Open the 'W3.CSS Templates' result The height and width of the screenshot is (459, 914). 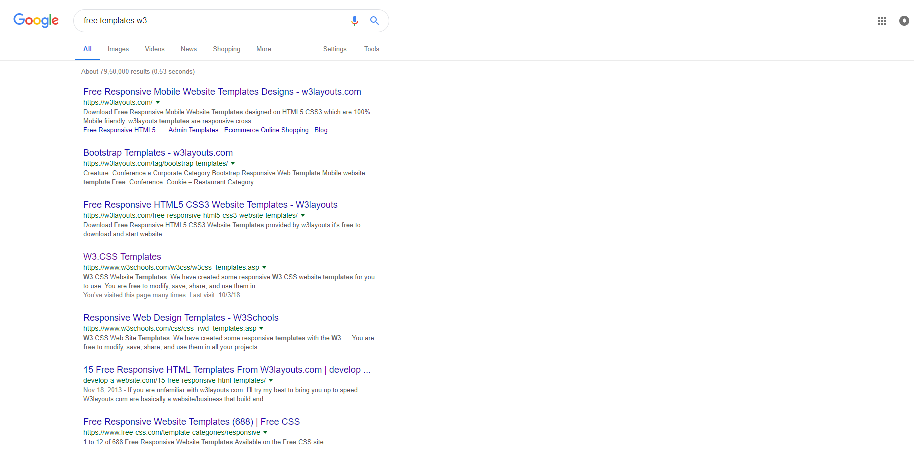[x=122, y=257]
